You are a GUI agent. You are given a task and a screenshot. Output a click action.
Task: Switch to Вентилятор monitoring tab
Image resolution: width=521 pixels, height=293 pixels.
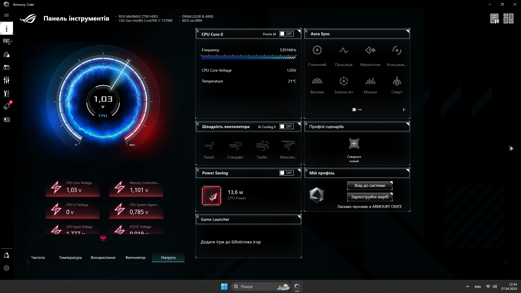[x=136, y=257]
